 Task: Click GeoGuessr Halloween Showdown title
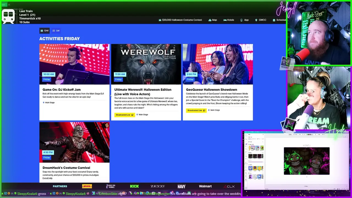point(211,90)
